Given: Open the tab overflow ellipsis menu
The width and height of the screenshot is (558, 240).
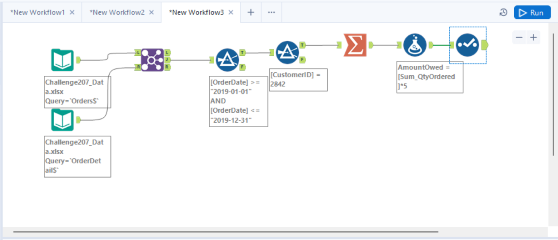Looking at the screenshot, I should click(272, 12).
